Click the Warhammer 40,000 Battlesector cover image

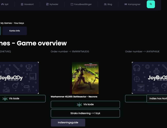(x=85, y=78)
